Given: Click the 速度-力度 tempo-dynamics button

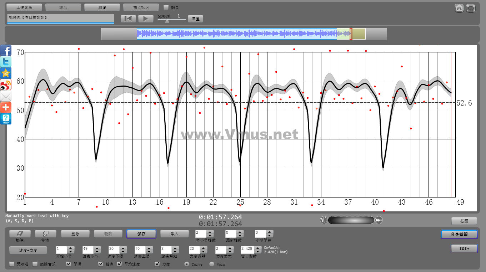Looking at the screenshot, I should point(28,250).
